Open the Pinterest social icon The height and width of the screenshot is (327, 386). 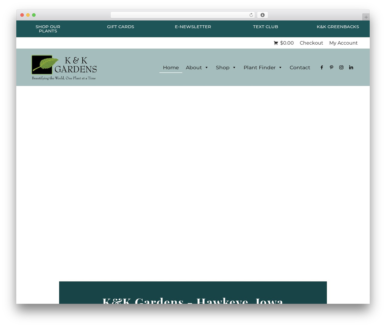tap(331, 68)
